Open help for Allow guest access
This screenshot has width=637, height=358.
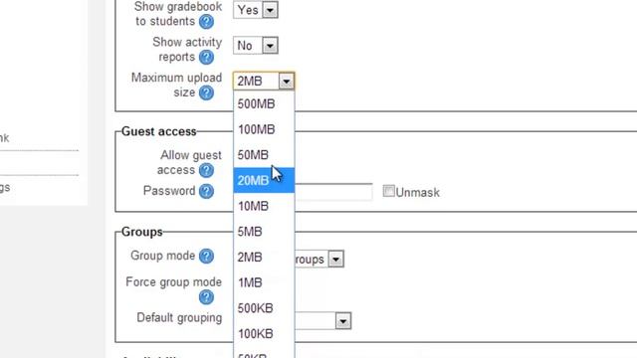206,170
